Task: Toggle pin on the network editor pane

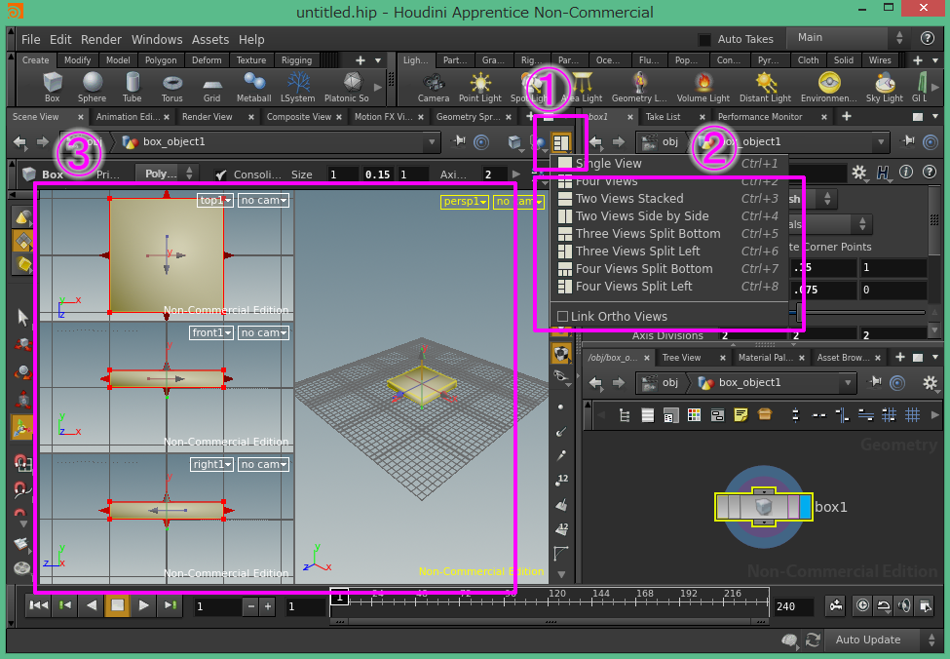Action: coord(875,382)
